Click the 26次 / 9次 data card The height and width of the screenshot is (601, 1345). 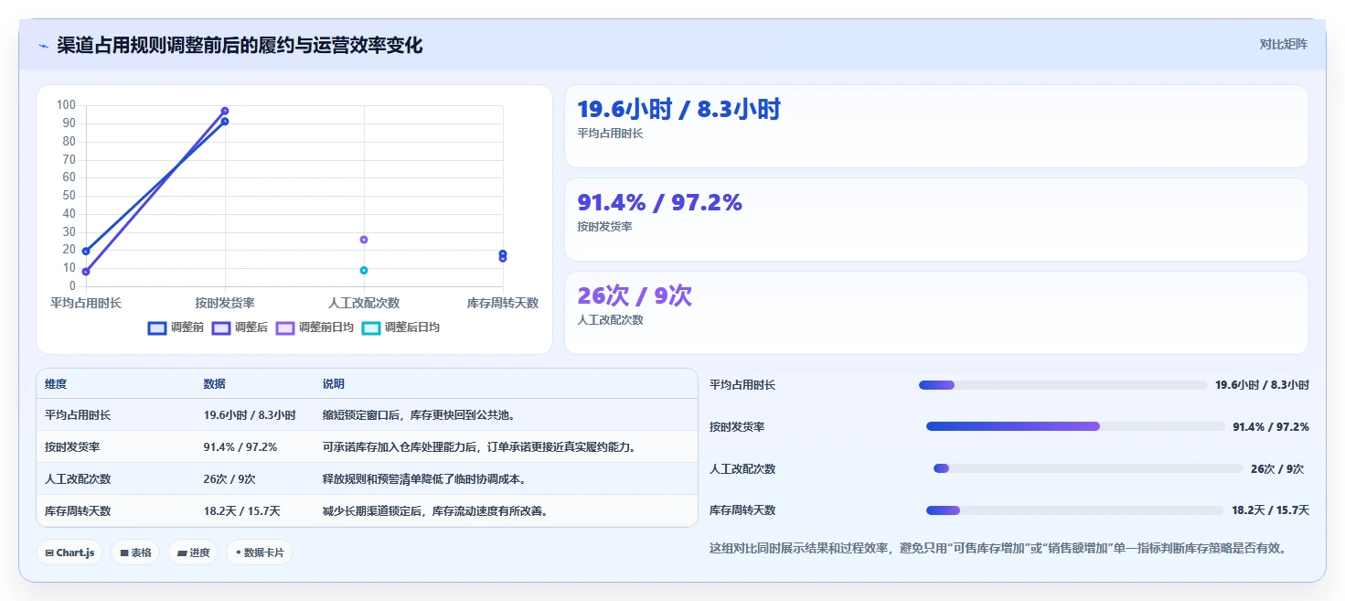(936, 313)
